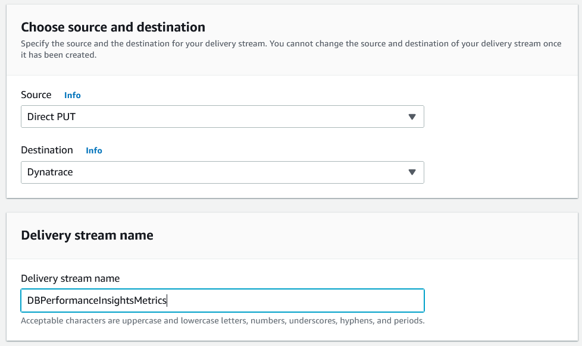Open the Source Info link

[72, 95]
